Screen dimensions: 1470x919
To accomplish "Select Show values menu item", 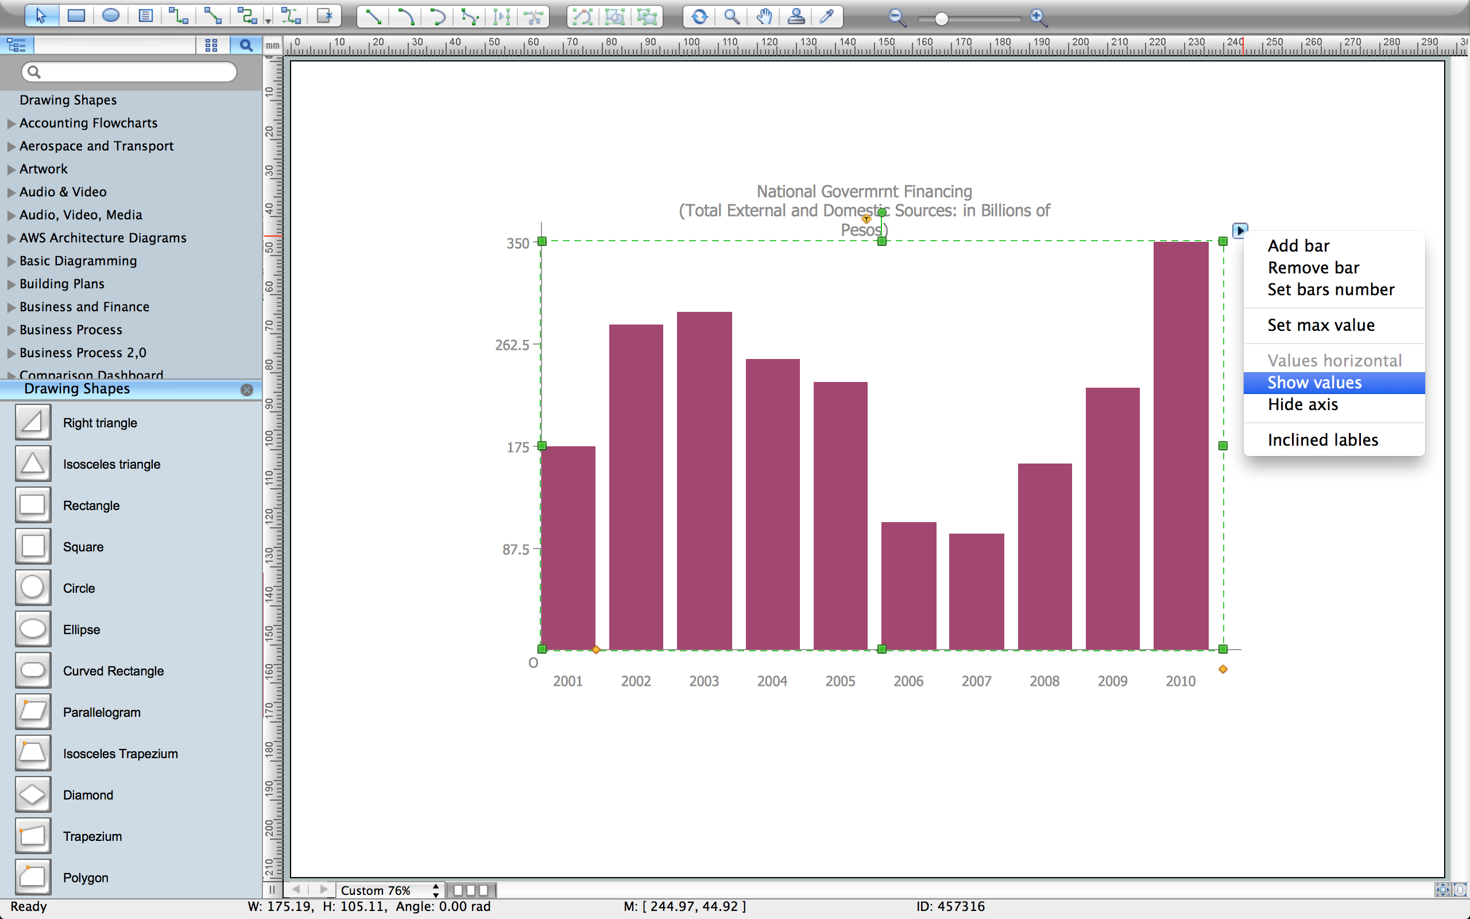I will pyautogui.click(x=1334, y=383).
